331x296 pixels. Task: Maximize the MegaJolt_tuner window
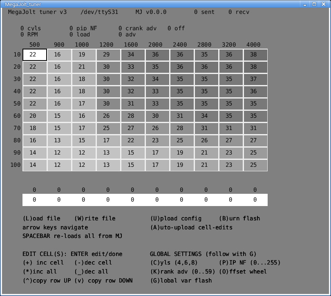pyautogui.click(x=314, y=4)
